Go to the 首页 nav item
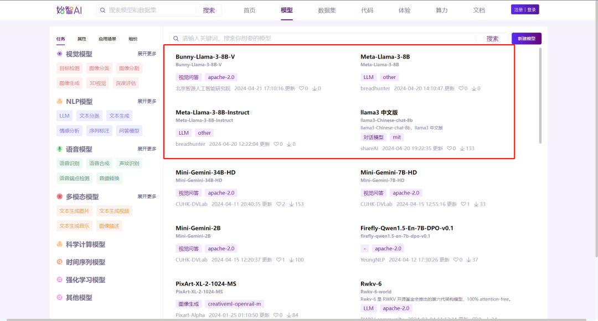The width and height of the screenshot is (598, 321). click(249, 10)
